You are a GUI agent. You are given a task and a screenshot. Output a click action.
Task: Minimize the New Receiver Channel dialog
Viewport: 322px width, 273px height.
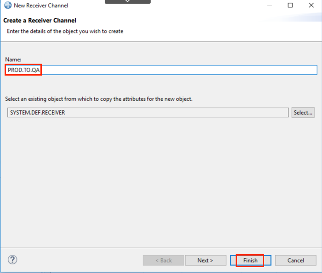[x=270, y=5]
